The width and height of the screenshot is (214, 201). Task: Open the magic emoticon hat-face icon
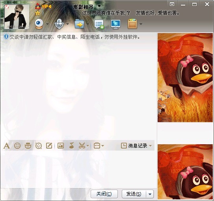[x=28, y=145]
